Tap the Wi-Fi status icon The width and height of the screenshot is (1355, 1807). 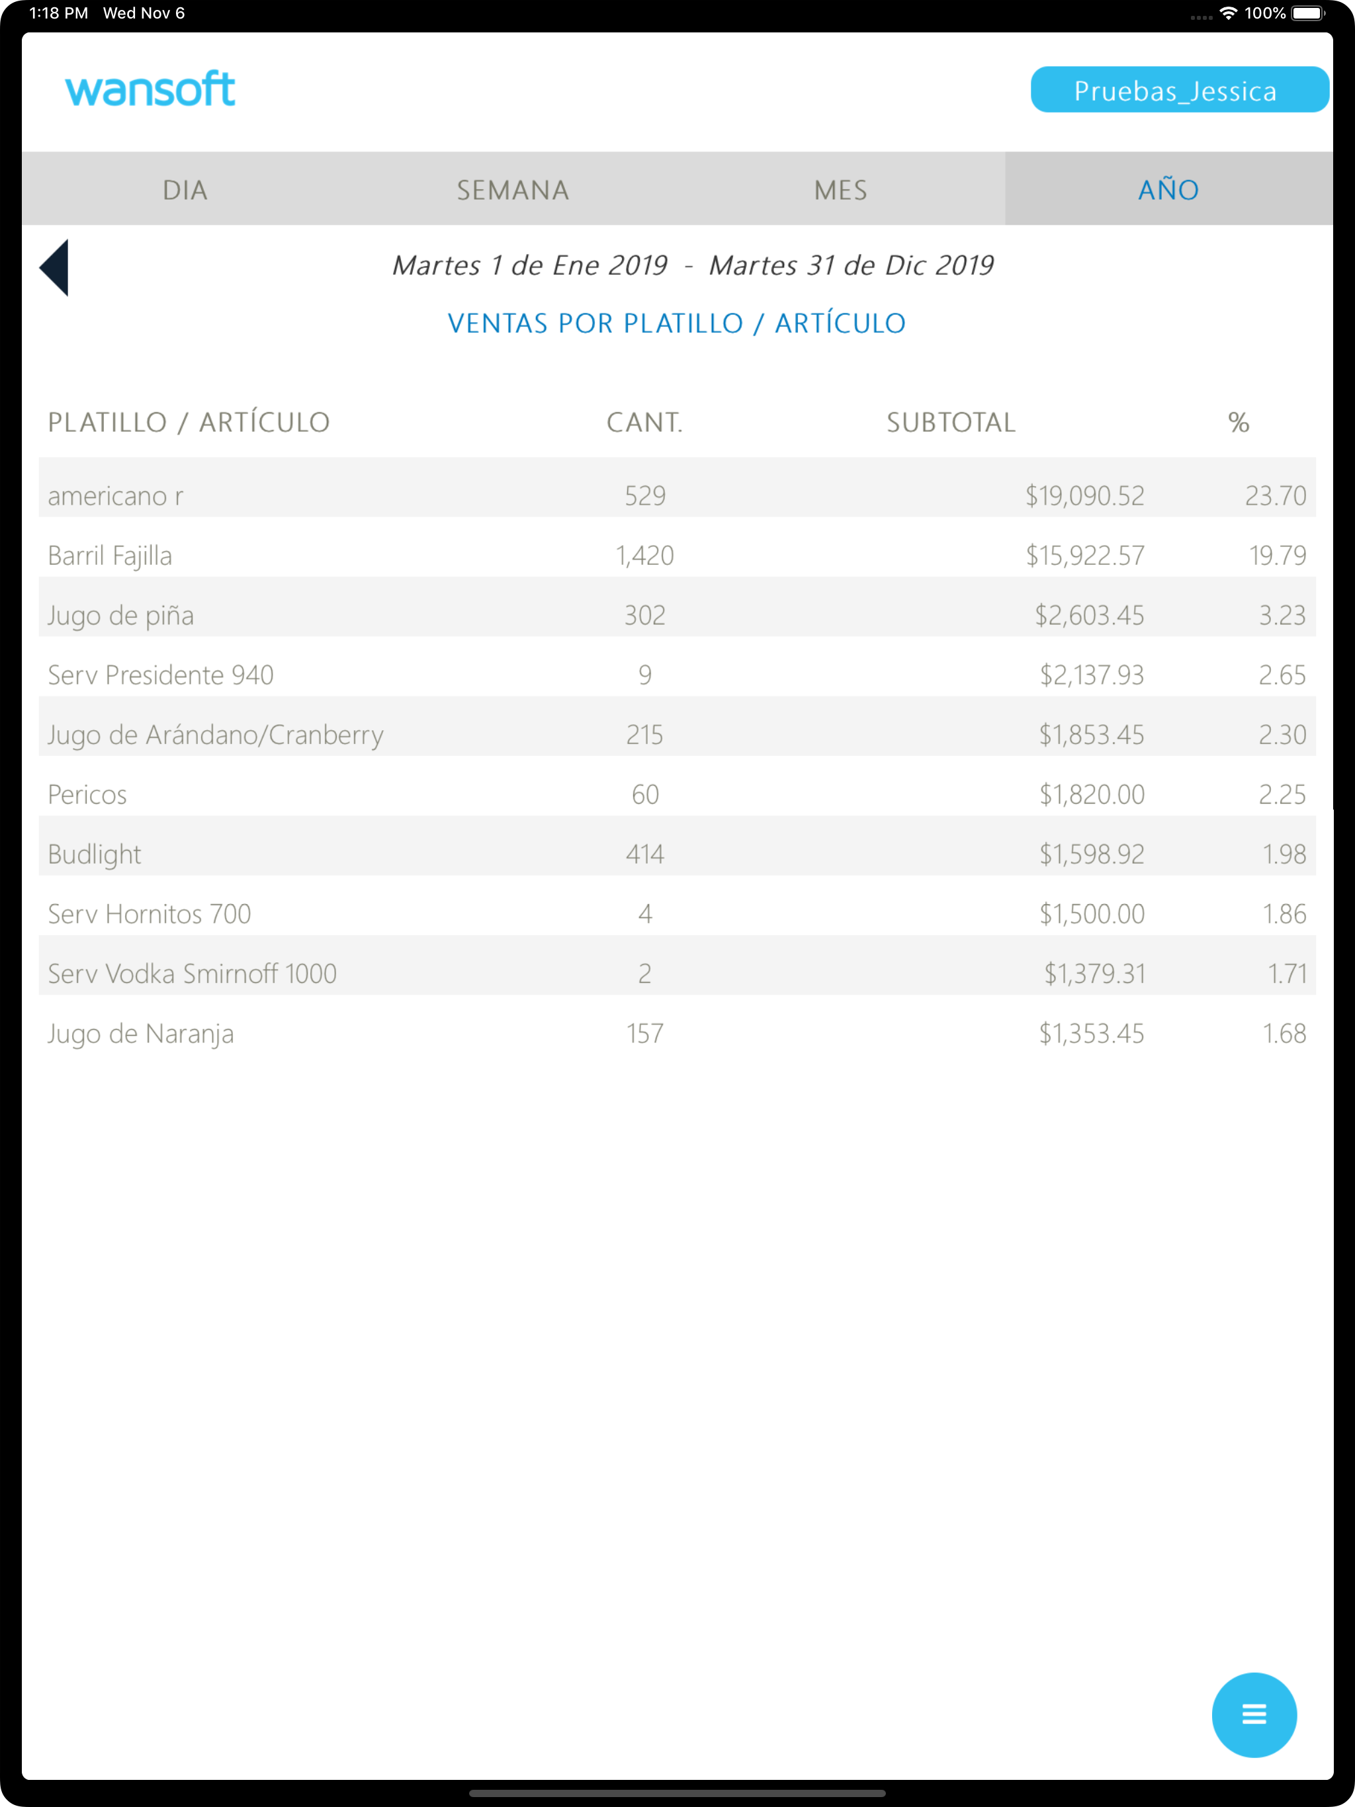click(x=1227, y=13)
